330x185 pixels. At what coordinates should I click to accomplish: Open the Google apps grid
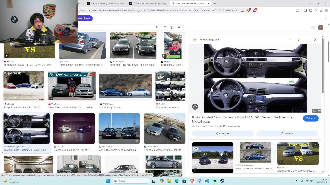click(313, 28)
